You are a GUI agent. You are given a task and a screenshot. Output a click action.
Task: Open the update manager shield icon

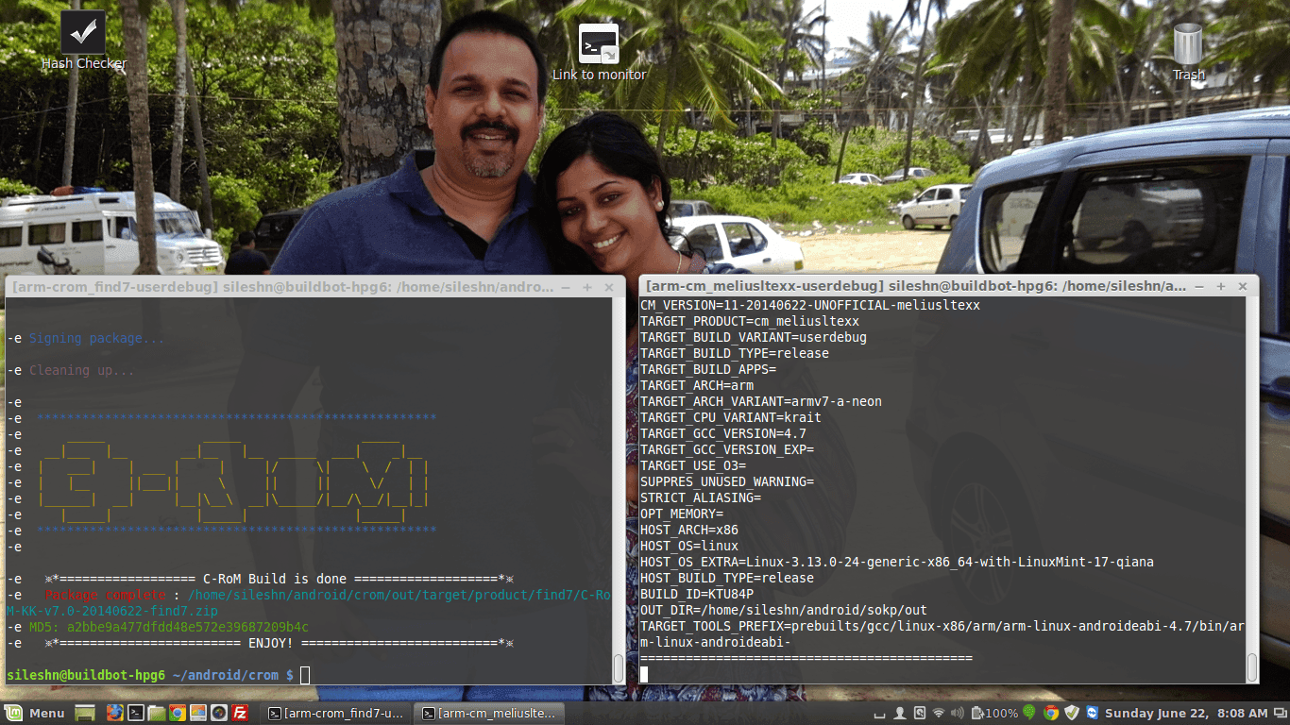1072,713
